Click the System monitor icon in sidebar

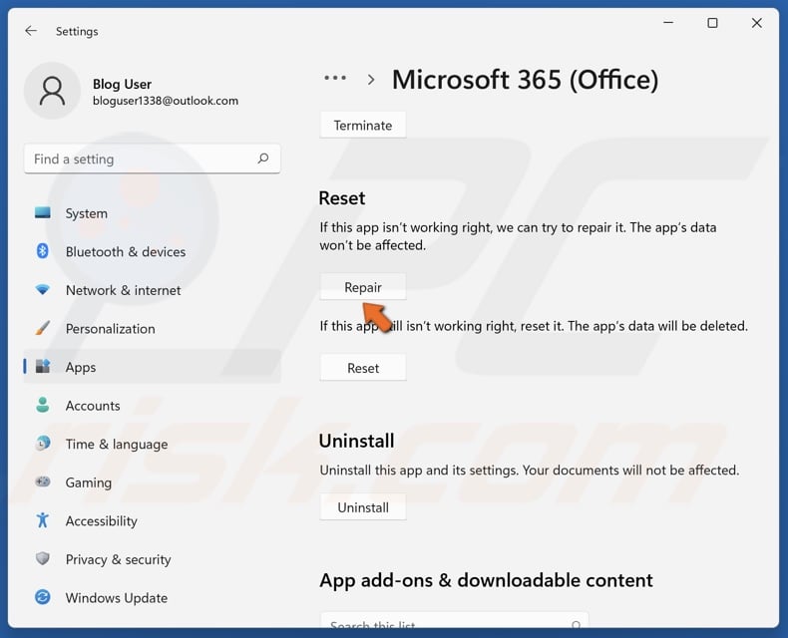pyautogui.click(x=43, y=213)
